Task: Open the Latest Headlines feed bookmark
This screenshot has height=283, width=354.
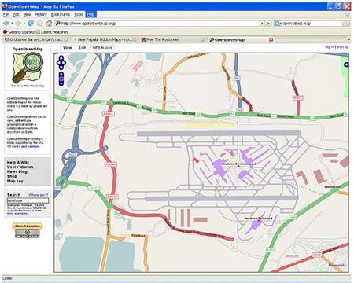Action: pyautogui.click(x=52, y=32)
